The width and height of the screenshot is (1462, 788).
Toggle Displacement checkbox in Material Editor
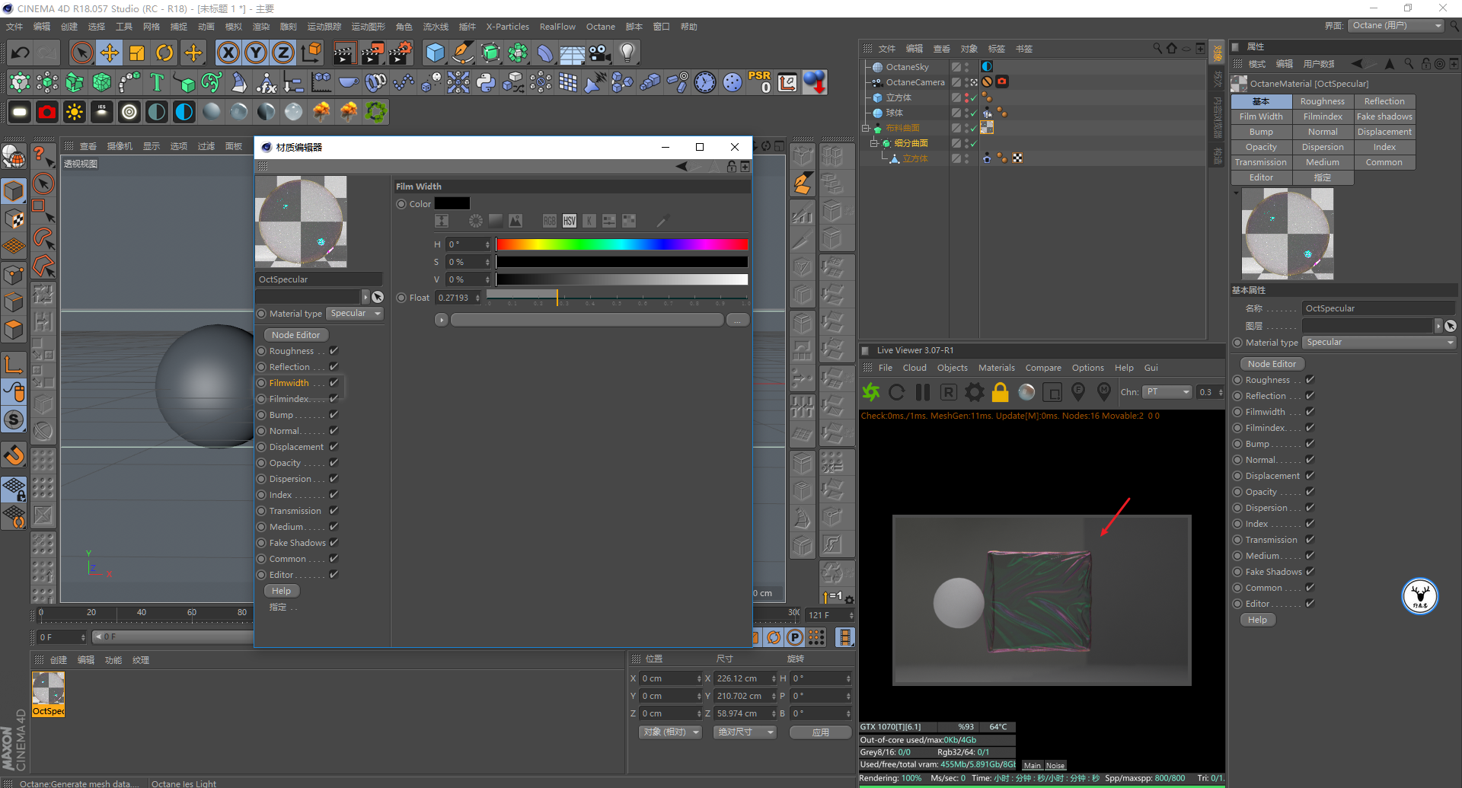coord(334,447)
